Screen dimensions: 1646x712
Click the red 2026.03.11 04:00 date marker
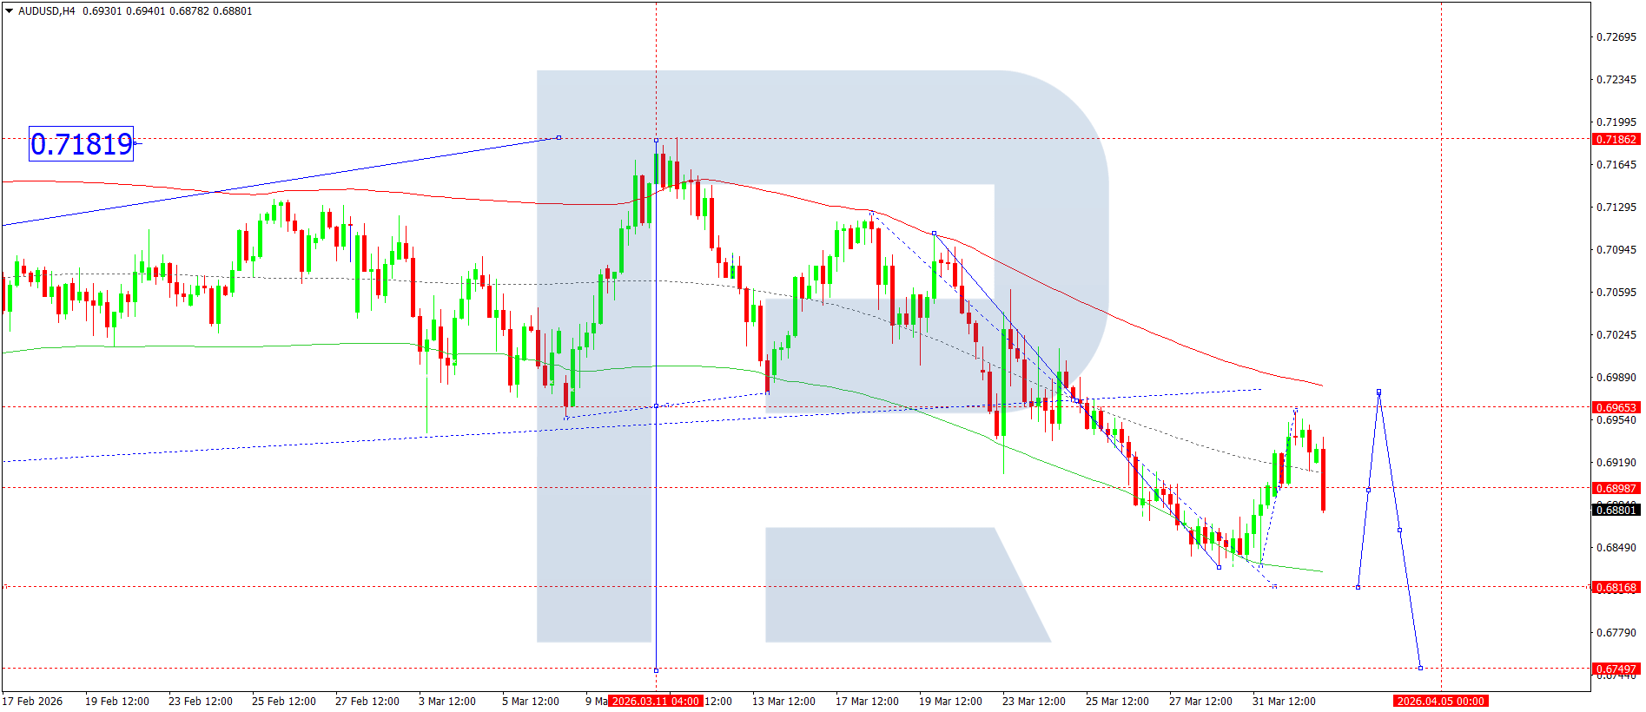point(655,702)
